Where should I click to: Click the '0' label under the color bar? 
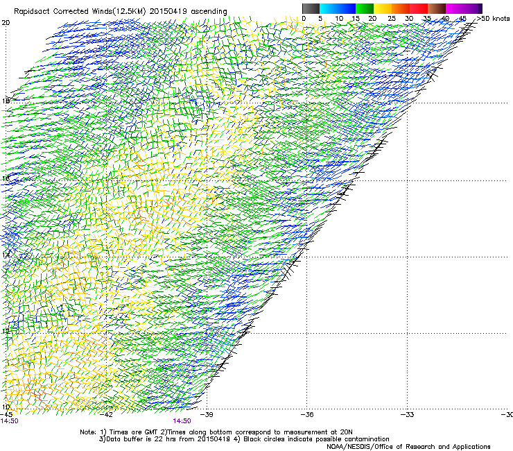pyautogui.click(x=304, y=19)
